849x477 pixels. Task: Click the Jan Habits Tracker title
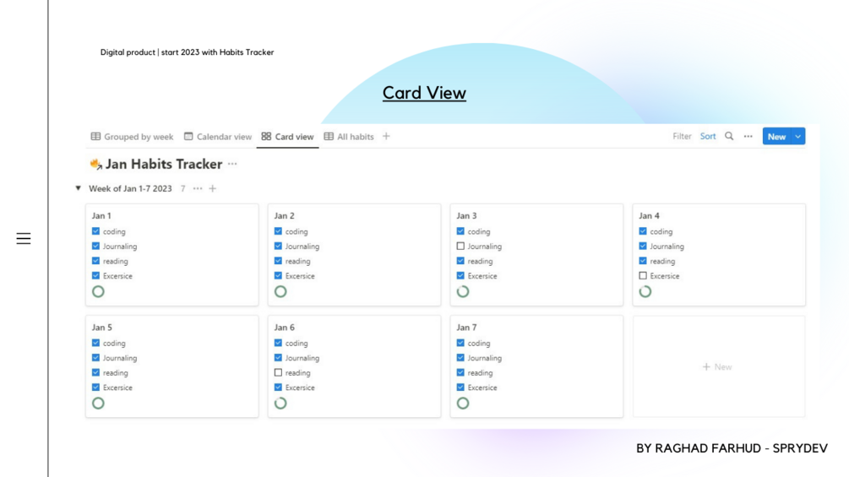pos(164,164)
